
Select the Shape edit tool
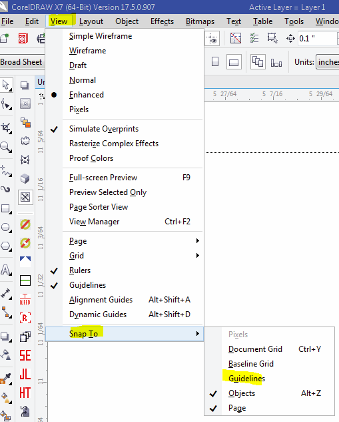(x=5, y=104)
